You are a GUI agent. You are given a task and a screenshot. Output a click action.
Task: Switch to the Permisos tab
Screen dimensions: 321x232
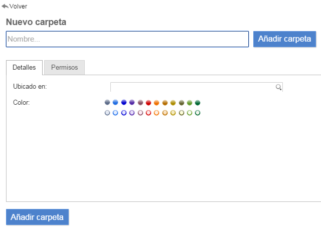click(x=64, y=68)
